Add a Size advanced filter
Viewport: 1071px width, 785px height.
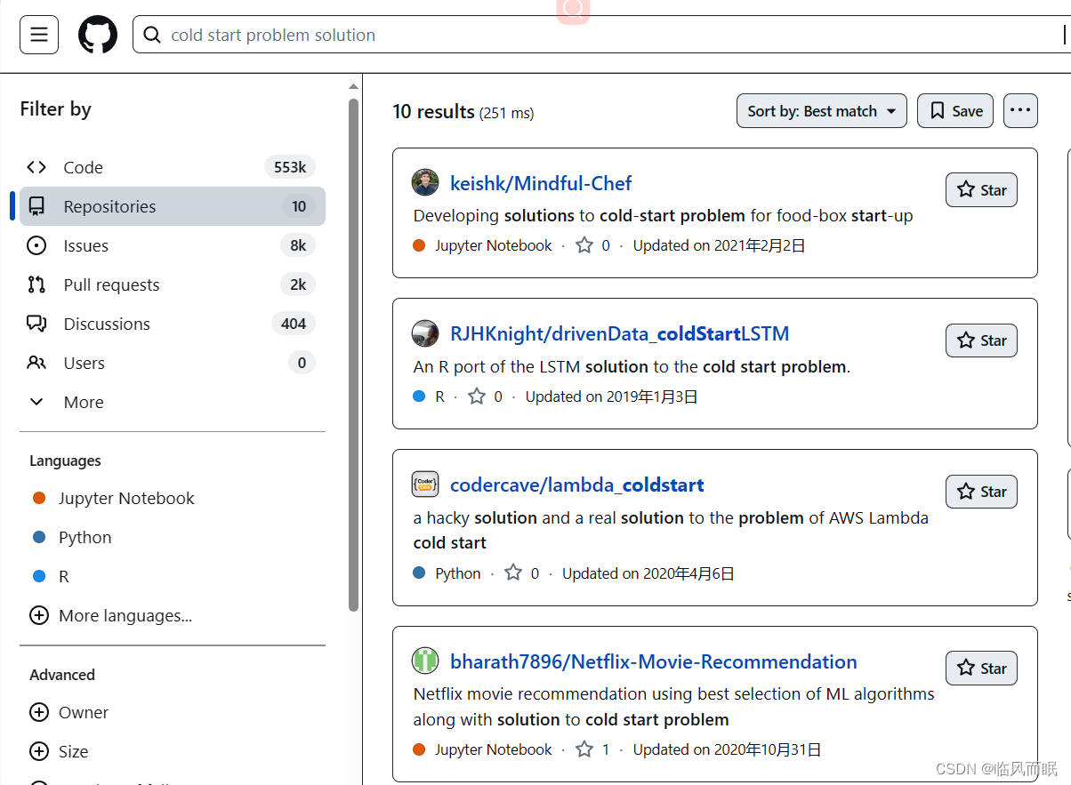[60, 751]
